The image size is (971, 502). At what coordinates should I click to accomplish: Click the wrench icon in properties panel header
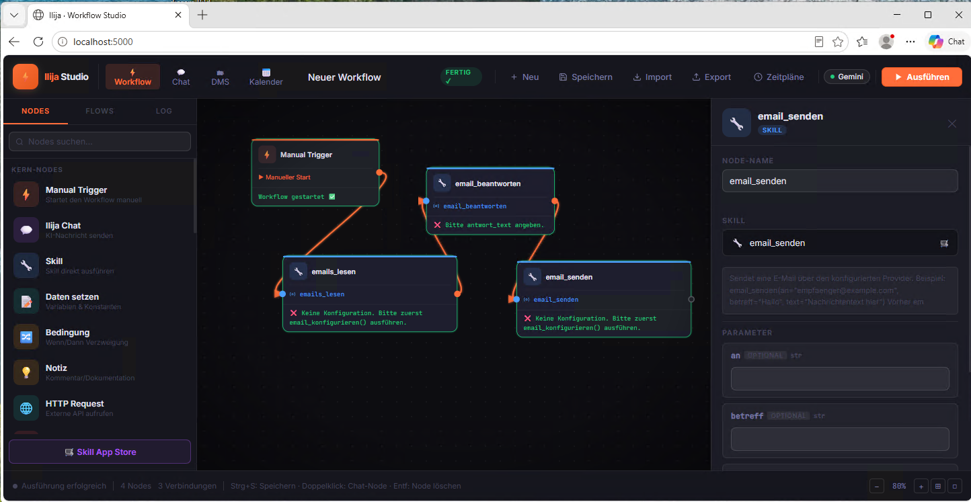736,123
